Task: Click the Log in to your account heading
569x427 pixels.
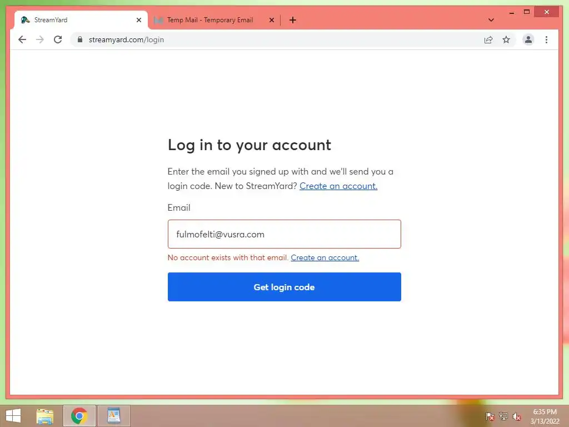Action: [x=249, y=145]
